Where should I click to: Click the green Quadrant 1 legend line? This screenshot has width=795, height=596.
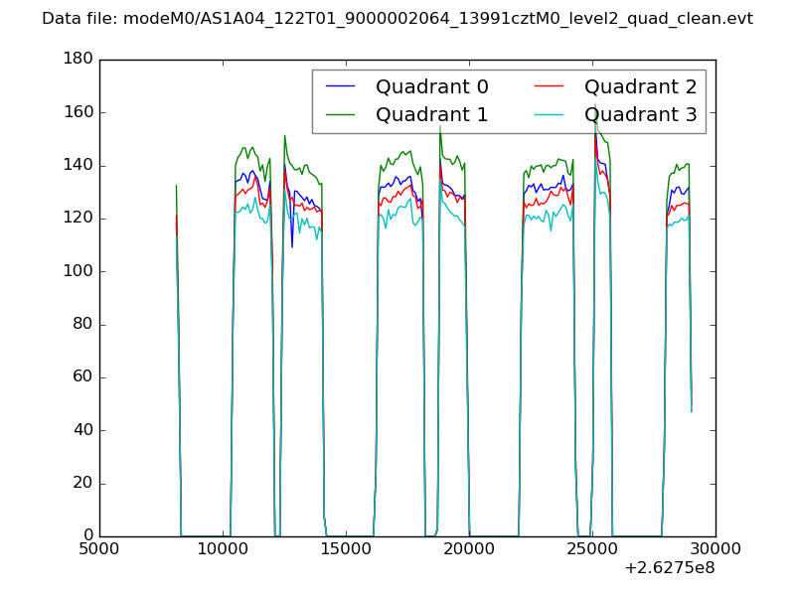coord(341,115)
